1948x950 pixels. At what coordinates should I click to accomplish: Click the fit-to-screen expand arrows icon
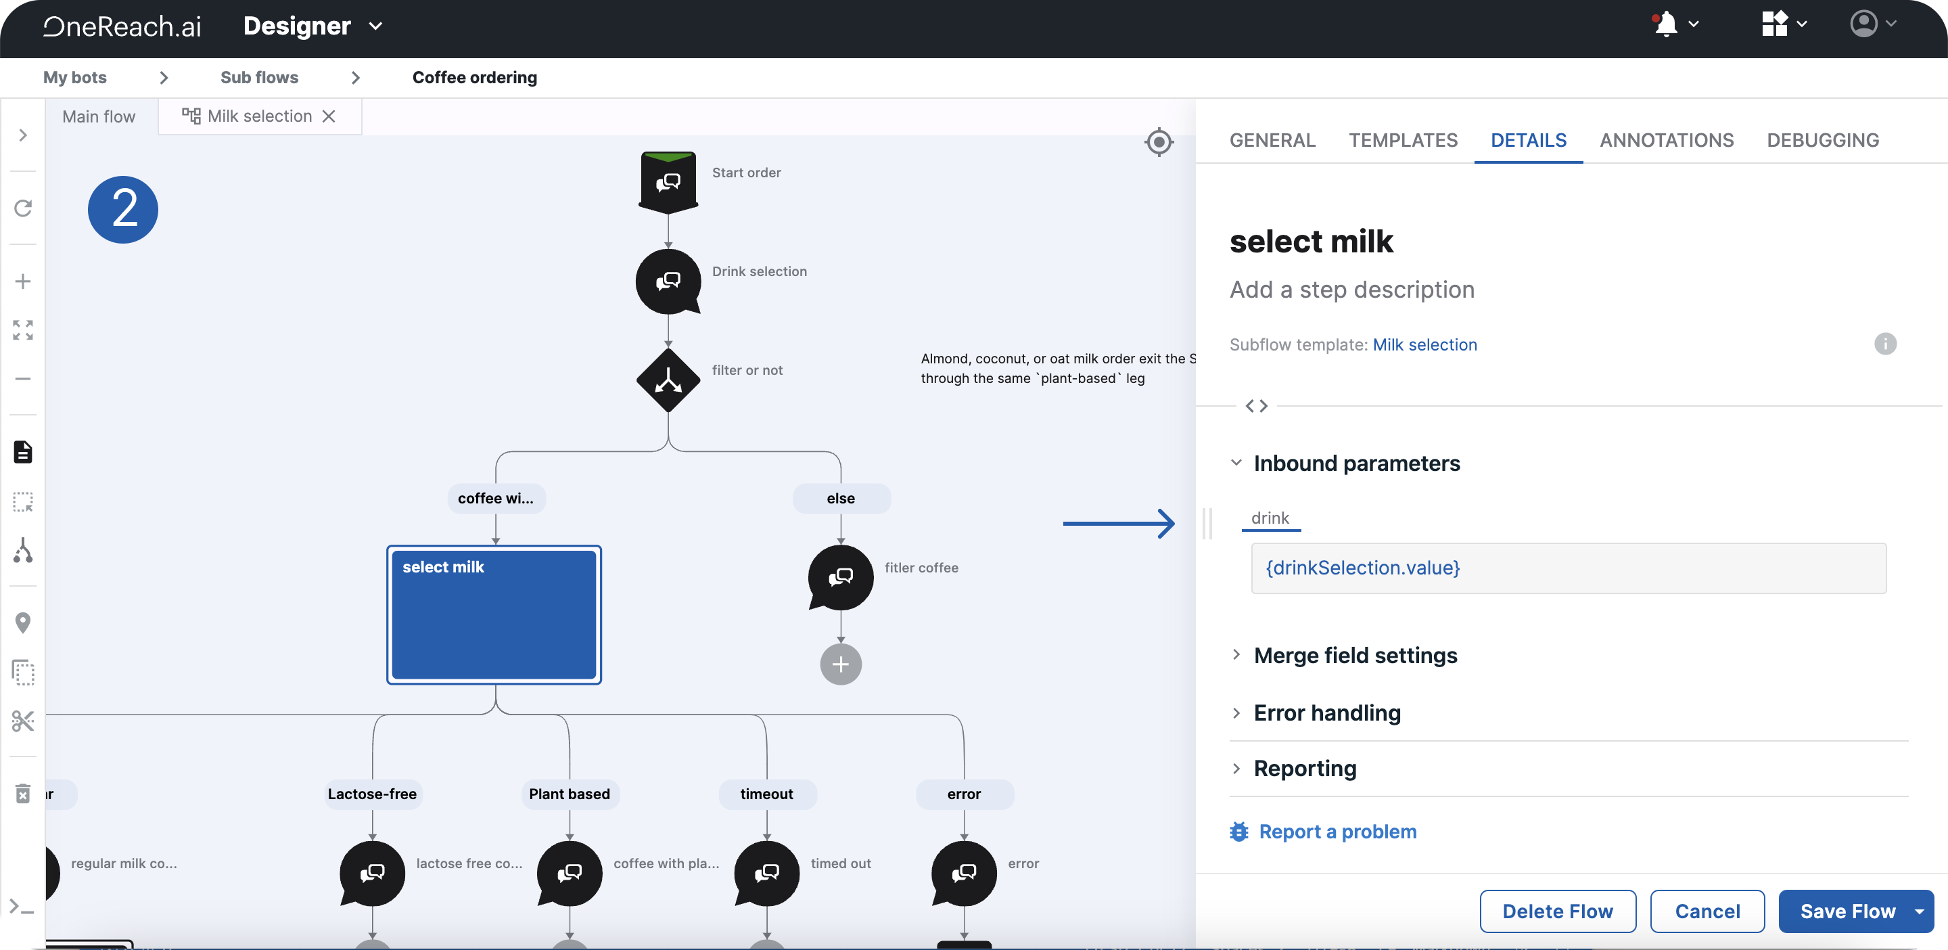(x=24, y=330)
